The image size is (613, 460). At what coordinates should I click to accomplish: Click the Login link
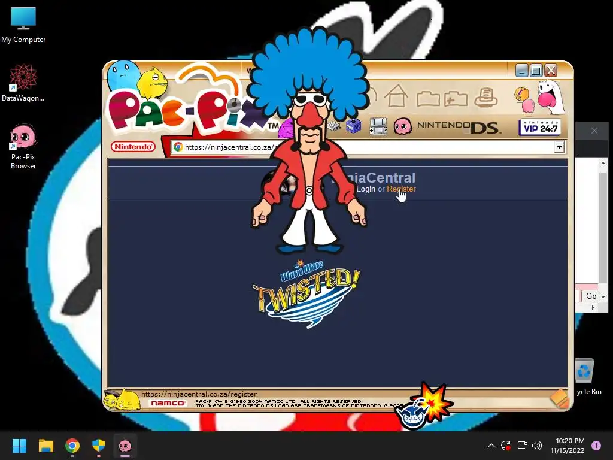[366, 189]
